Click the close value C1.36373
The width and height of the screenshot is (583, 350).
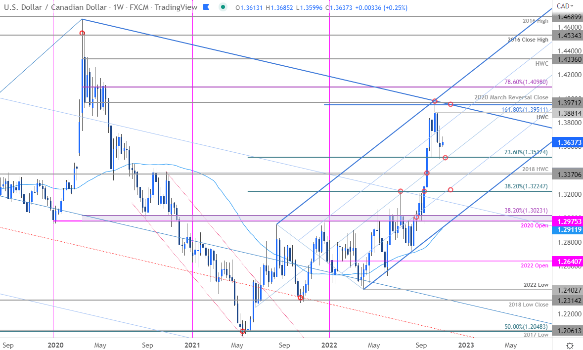pos(339,7)
